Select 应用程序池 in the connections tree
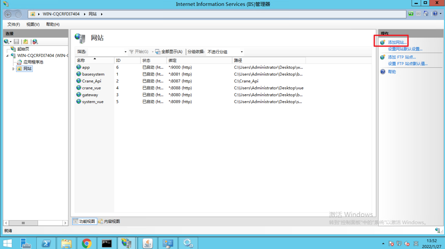Viewport: 445px width, 249px height. click(33, 62)
